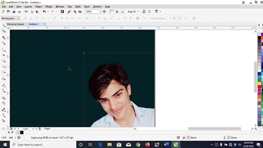Click the Paste icon
The height and width of the screenshot is (148, 263).
pos(37,12)
